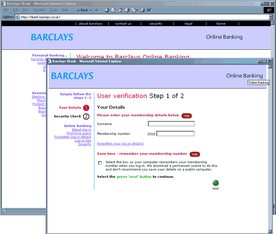Click the 'User verification' page heading
The height and width of the screenshot is (234, 276).
tap(122, 96)
